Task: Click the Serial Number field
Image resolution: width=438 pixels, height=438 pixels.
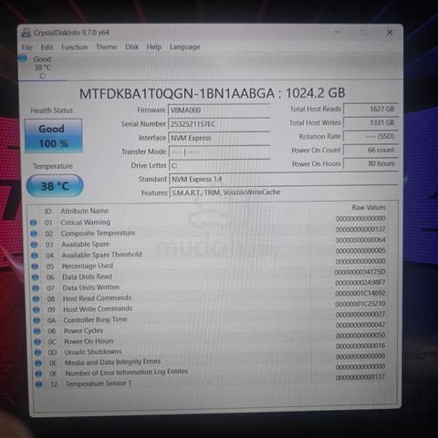Action: pos(219,124)
